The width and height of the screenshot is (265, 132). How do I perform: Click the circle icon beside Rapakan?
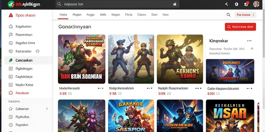coord(11,125)
